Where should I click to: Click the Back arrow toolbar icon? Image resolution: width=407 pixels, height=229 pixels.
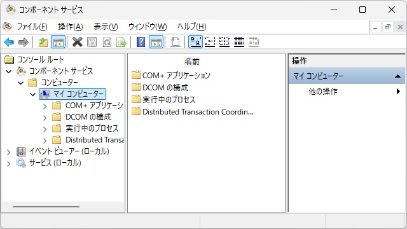pyautogui.click(x=9, y=42)
